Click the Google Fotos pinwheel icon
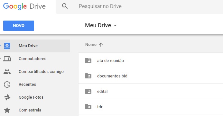 coord(7,97)
